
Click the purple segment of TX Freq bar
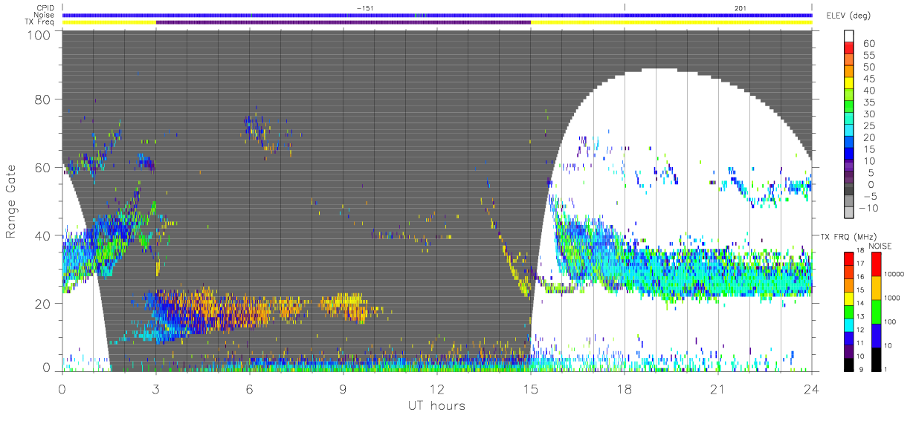click(343, 22)
